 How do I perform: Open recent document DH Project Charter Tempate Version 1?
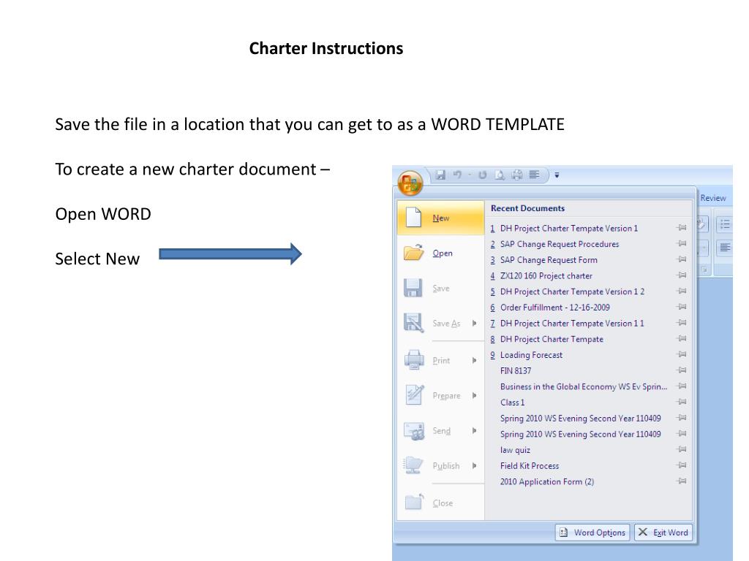click(569, 228)
